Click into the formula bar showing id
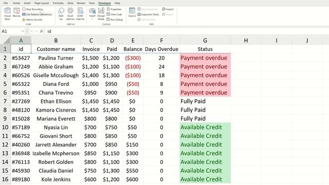Image resolution: width=329 pixels, height=185 pixels. click(187, 31)
